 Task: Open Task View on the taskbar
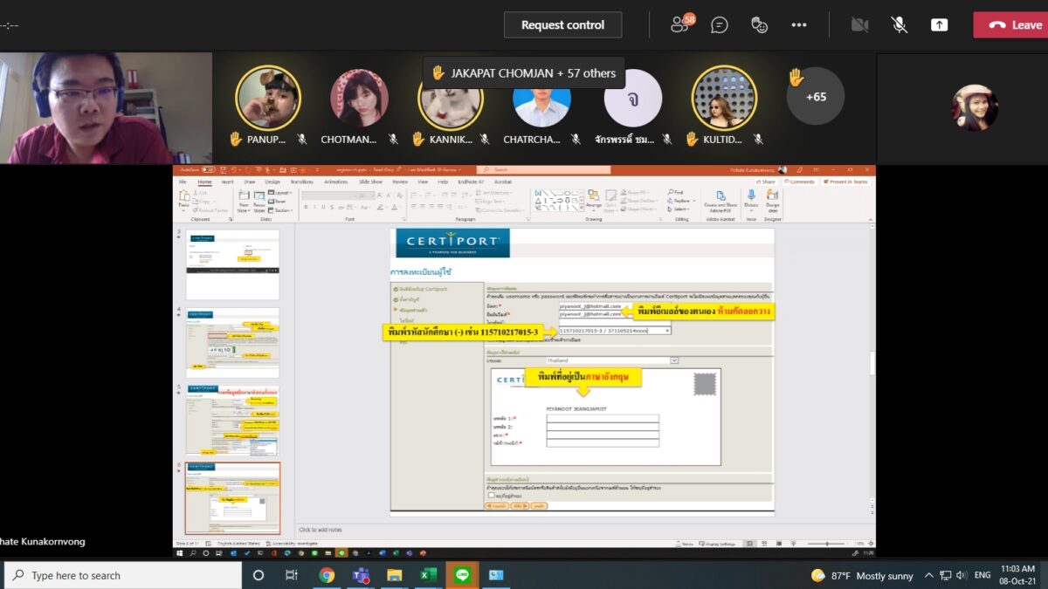(292, 575)
